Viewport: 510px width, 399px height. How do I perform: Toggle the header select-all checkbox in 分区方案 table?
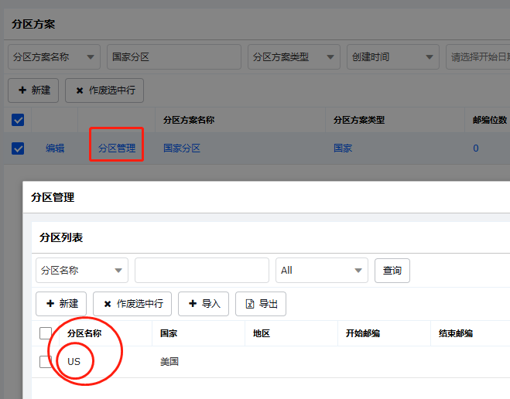click(x=18, y=120)
